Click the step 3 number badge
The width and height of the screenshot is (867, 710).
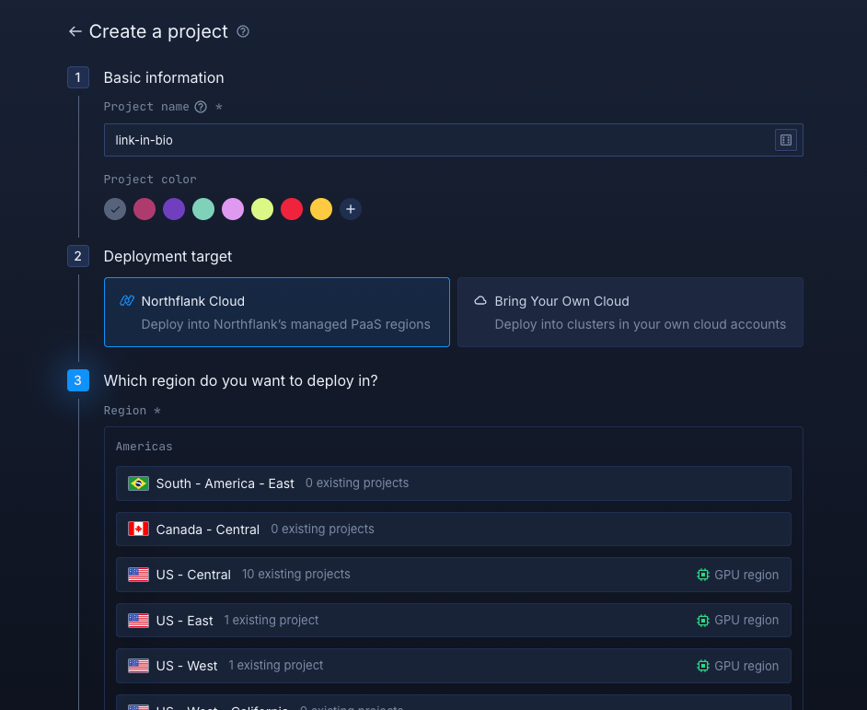(x=78, y=380)
